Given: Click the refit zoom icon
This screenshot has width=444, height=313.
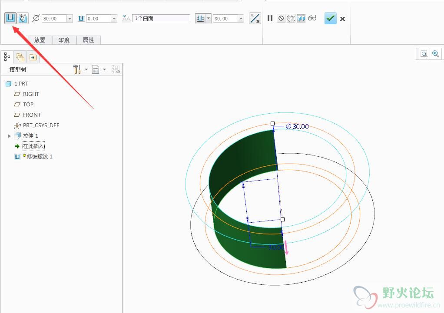Looking at the screenshot, I should (x=424, y=54).
